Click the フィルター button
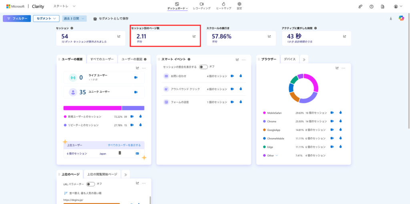 click(16, 18)
